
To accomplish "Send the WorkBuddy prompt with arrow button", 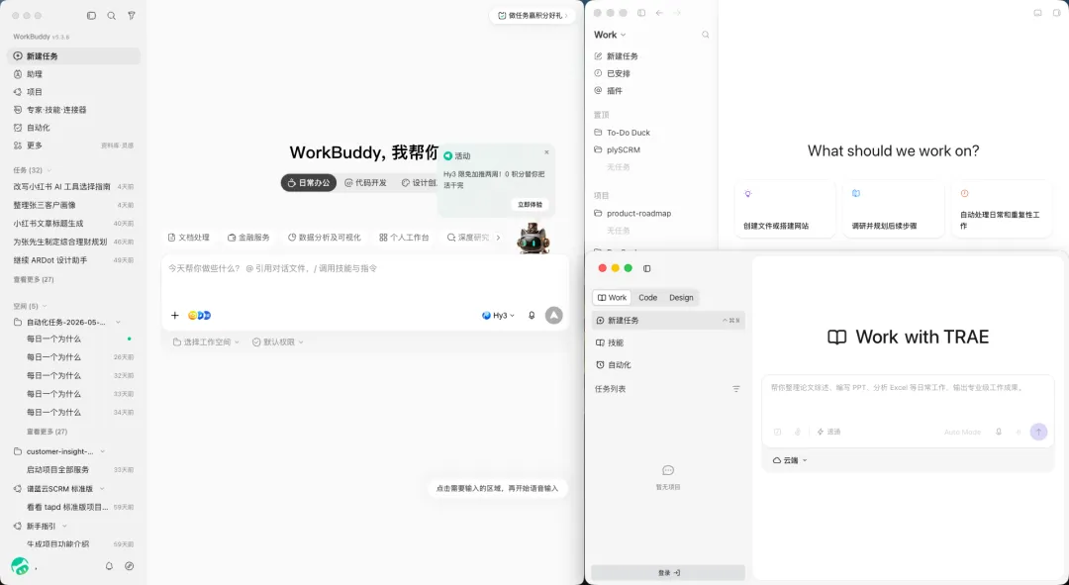I will [554, 315].
